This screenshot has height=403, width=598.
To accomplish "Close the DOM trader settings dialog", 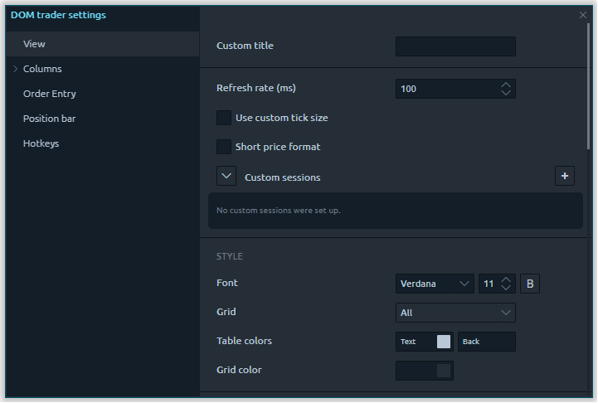I will coord(582,15).
